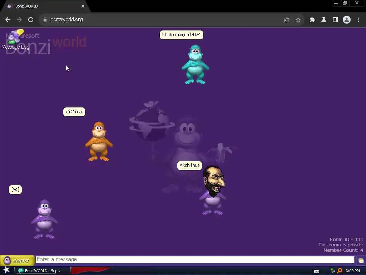Click the orange magnifier tray icon
The height and width of the screenshot is (275, 366).
pyautogui.click(x=340, y=271)
